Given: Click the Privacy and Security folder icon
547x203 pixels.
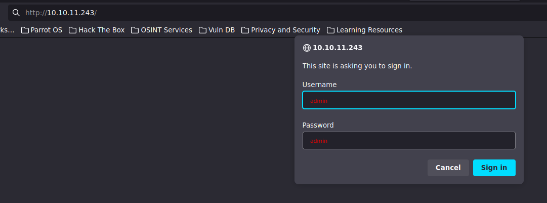Looking at the screenshot, I should tap(245, 30).
